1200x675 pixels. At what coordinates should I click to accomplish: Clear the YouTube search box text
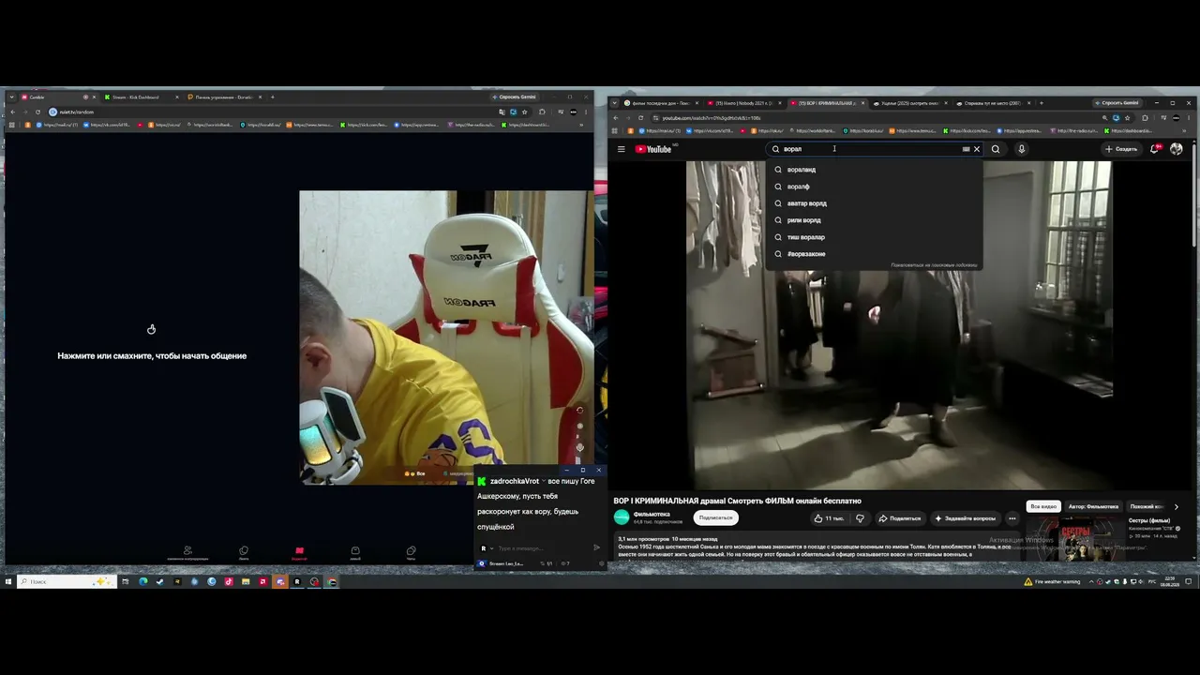pos(976,149)
